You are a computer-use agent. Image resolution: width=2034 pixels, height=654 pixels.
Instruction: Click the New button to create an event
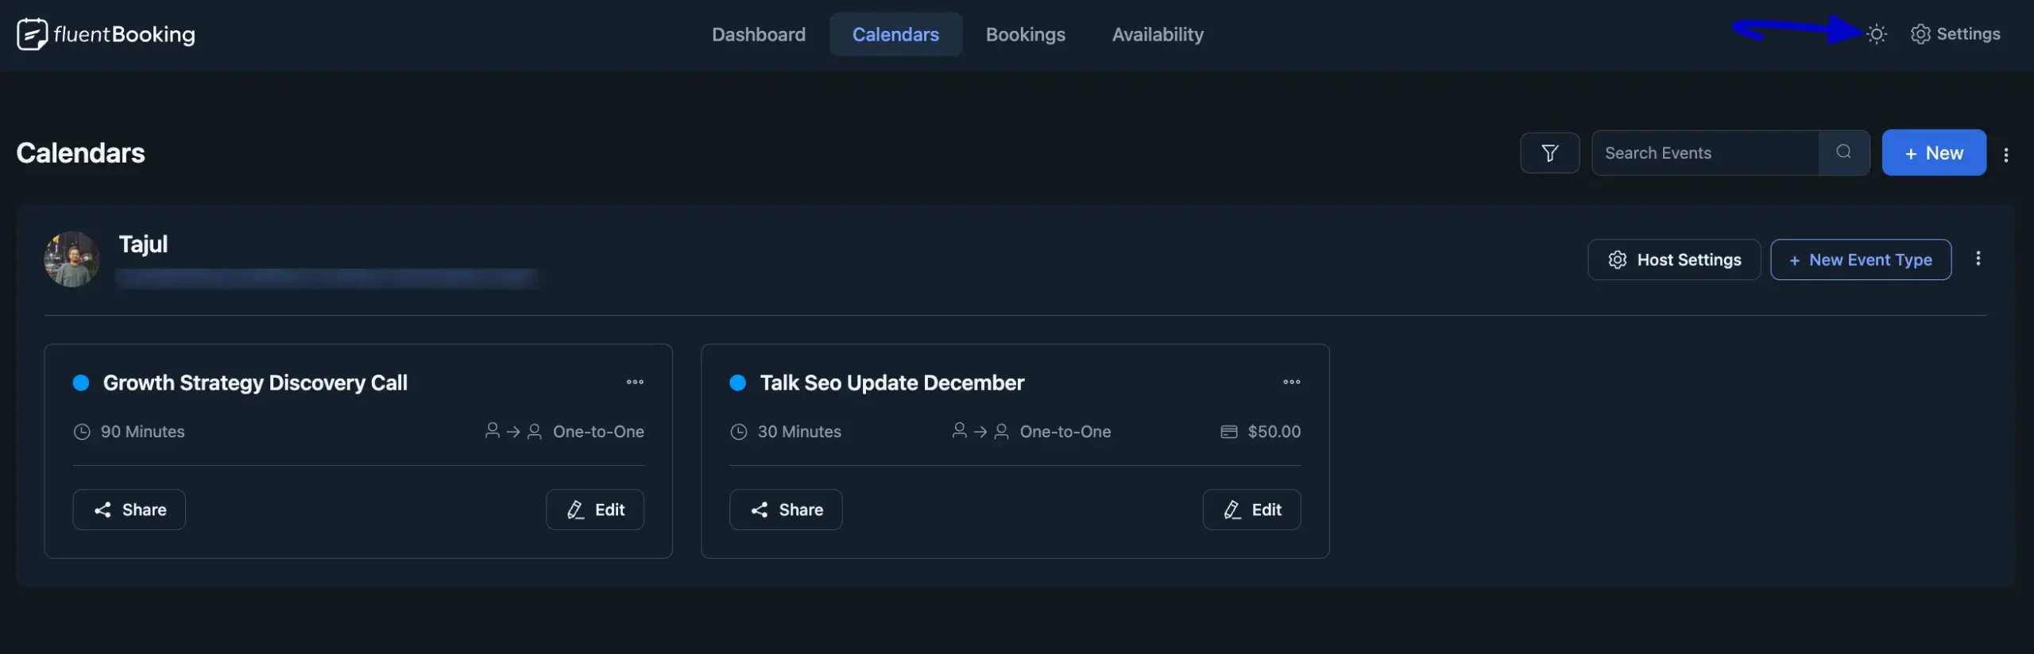click(x=1934, y=152)
